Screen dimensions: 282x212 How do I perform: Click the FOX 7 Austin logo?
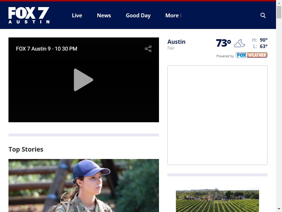[x=29, y=15]
